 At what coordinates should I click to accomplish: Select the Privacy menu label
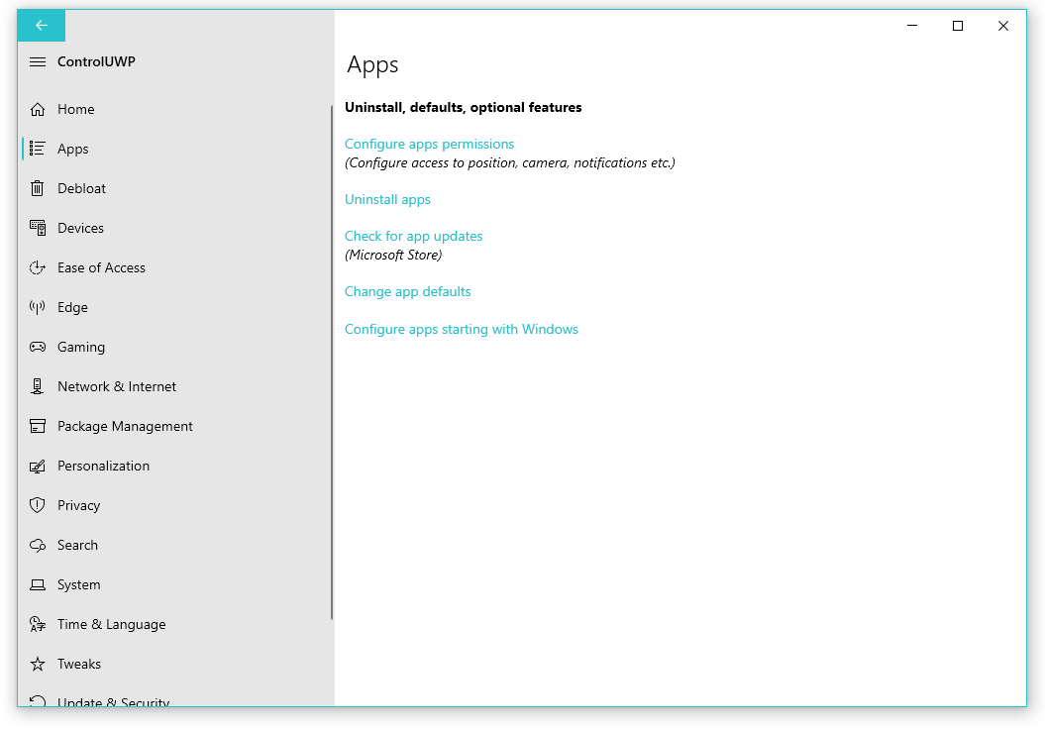click(x=78, y=506)
